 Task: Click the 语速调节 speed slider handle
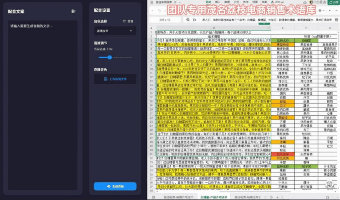click(x=110, y=57)
